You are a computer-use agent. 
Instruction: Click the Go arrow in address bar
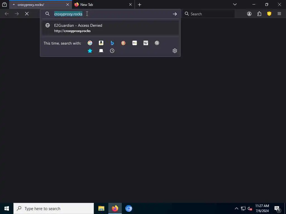coord(175,14)
